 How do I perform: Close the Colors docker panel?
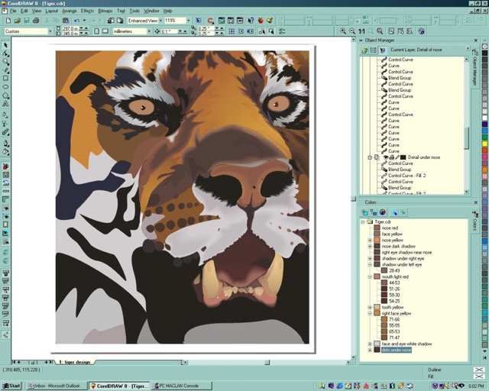(476, 202)
